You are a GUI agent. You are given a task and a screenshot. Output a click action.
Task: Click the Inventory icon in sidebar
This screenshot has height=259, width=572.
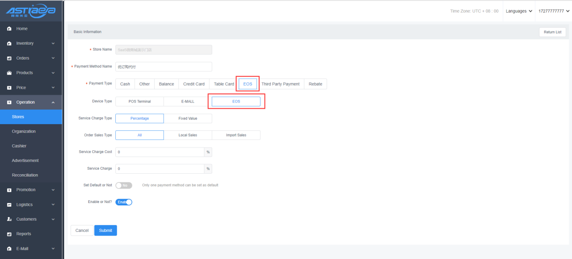9,43
